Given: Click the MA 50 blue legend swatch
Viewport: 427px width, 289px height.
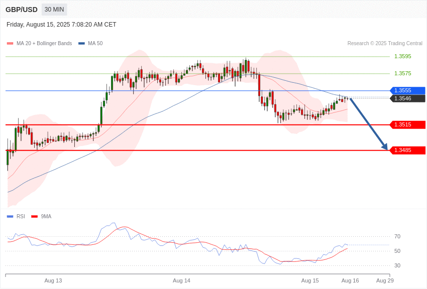Looking at the screenshot, I should pyautogui.click(x=81, y=44).
